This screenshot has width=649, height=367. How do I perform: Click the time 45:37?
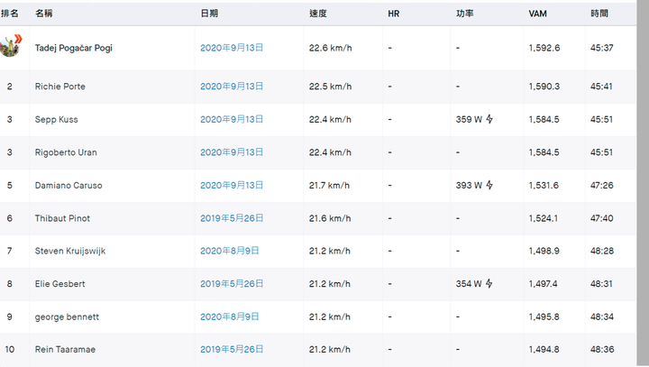[x=602, y=48]
